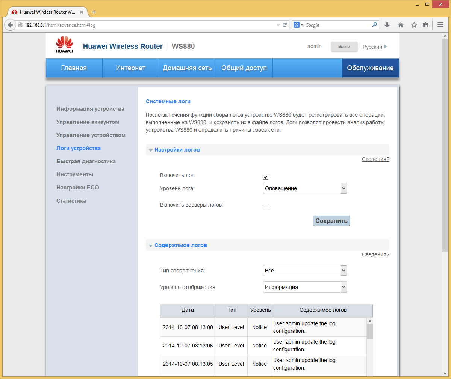Click the Содержимое логов column header

[x=323, y=310]
